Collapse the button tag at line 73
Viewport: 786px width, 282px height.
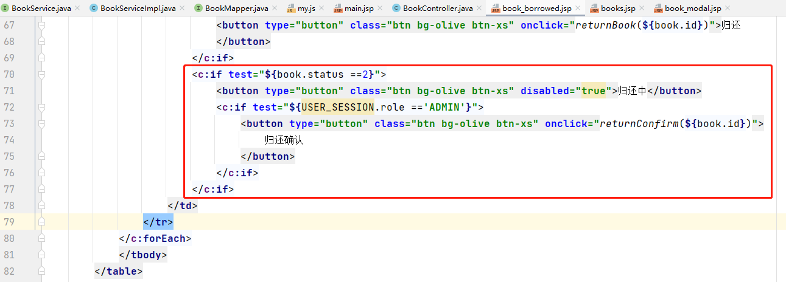click(x=41, y=123)
